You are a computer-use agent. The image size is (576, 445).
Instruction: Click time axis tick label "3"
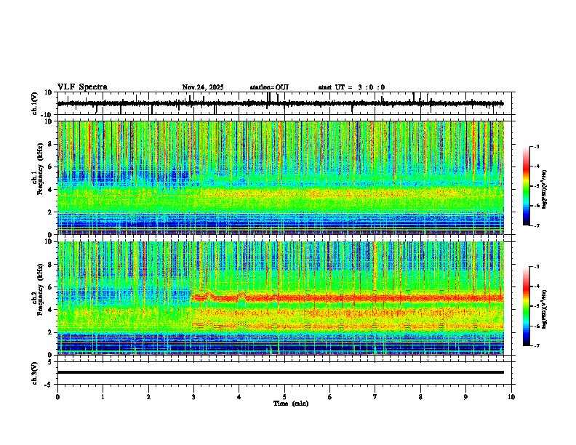[194, 397]
